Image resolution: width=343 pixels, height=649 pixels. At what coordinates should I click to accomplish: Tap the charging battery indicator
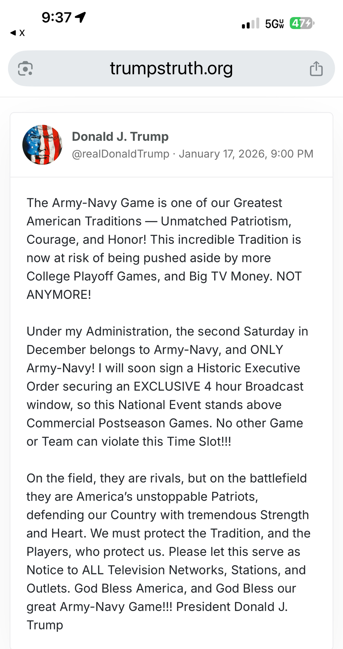(302, 23)
